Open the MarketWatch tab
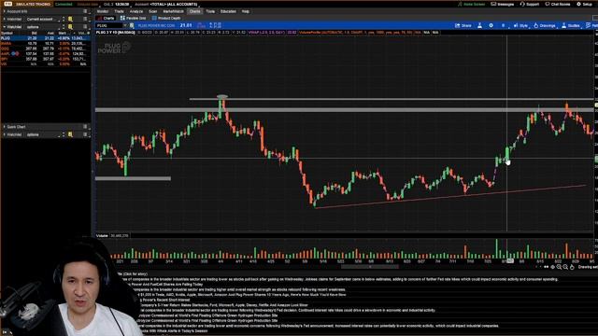The image size is (598, 336). tap(173, 11)
